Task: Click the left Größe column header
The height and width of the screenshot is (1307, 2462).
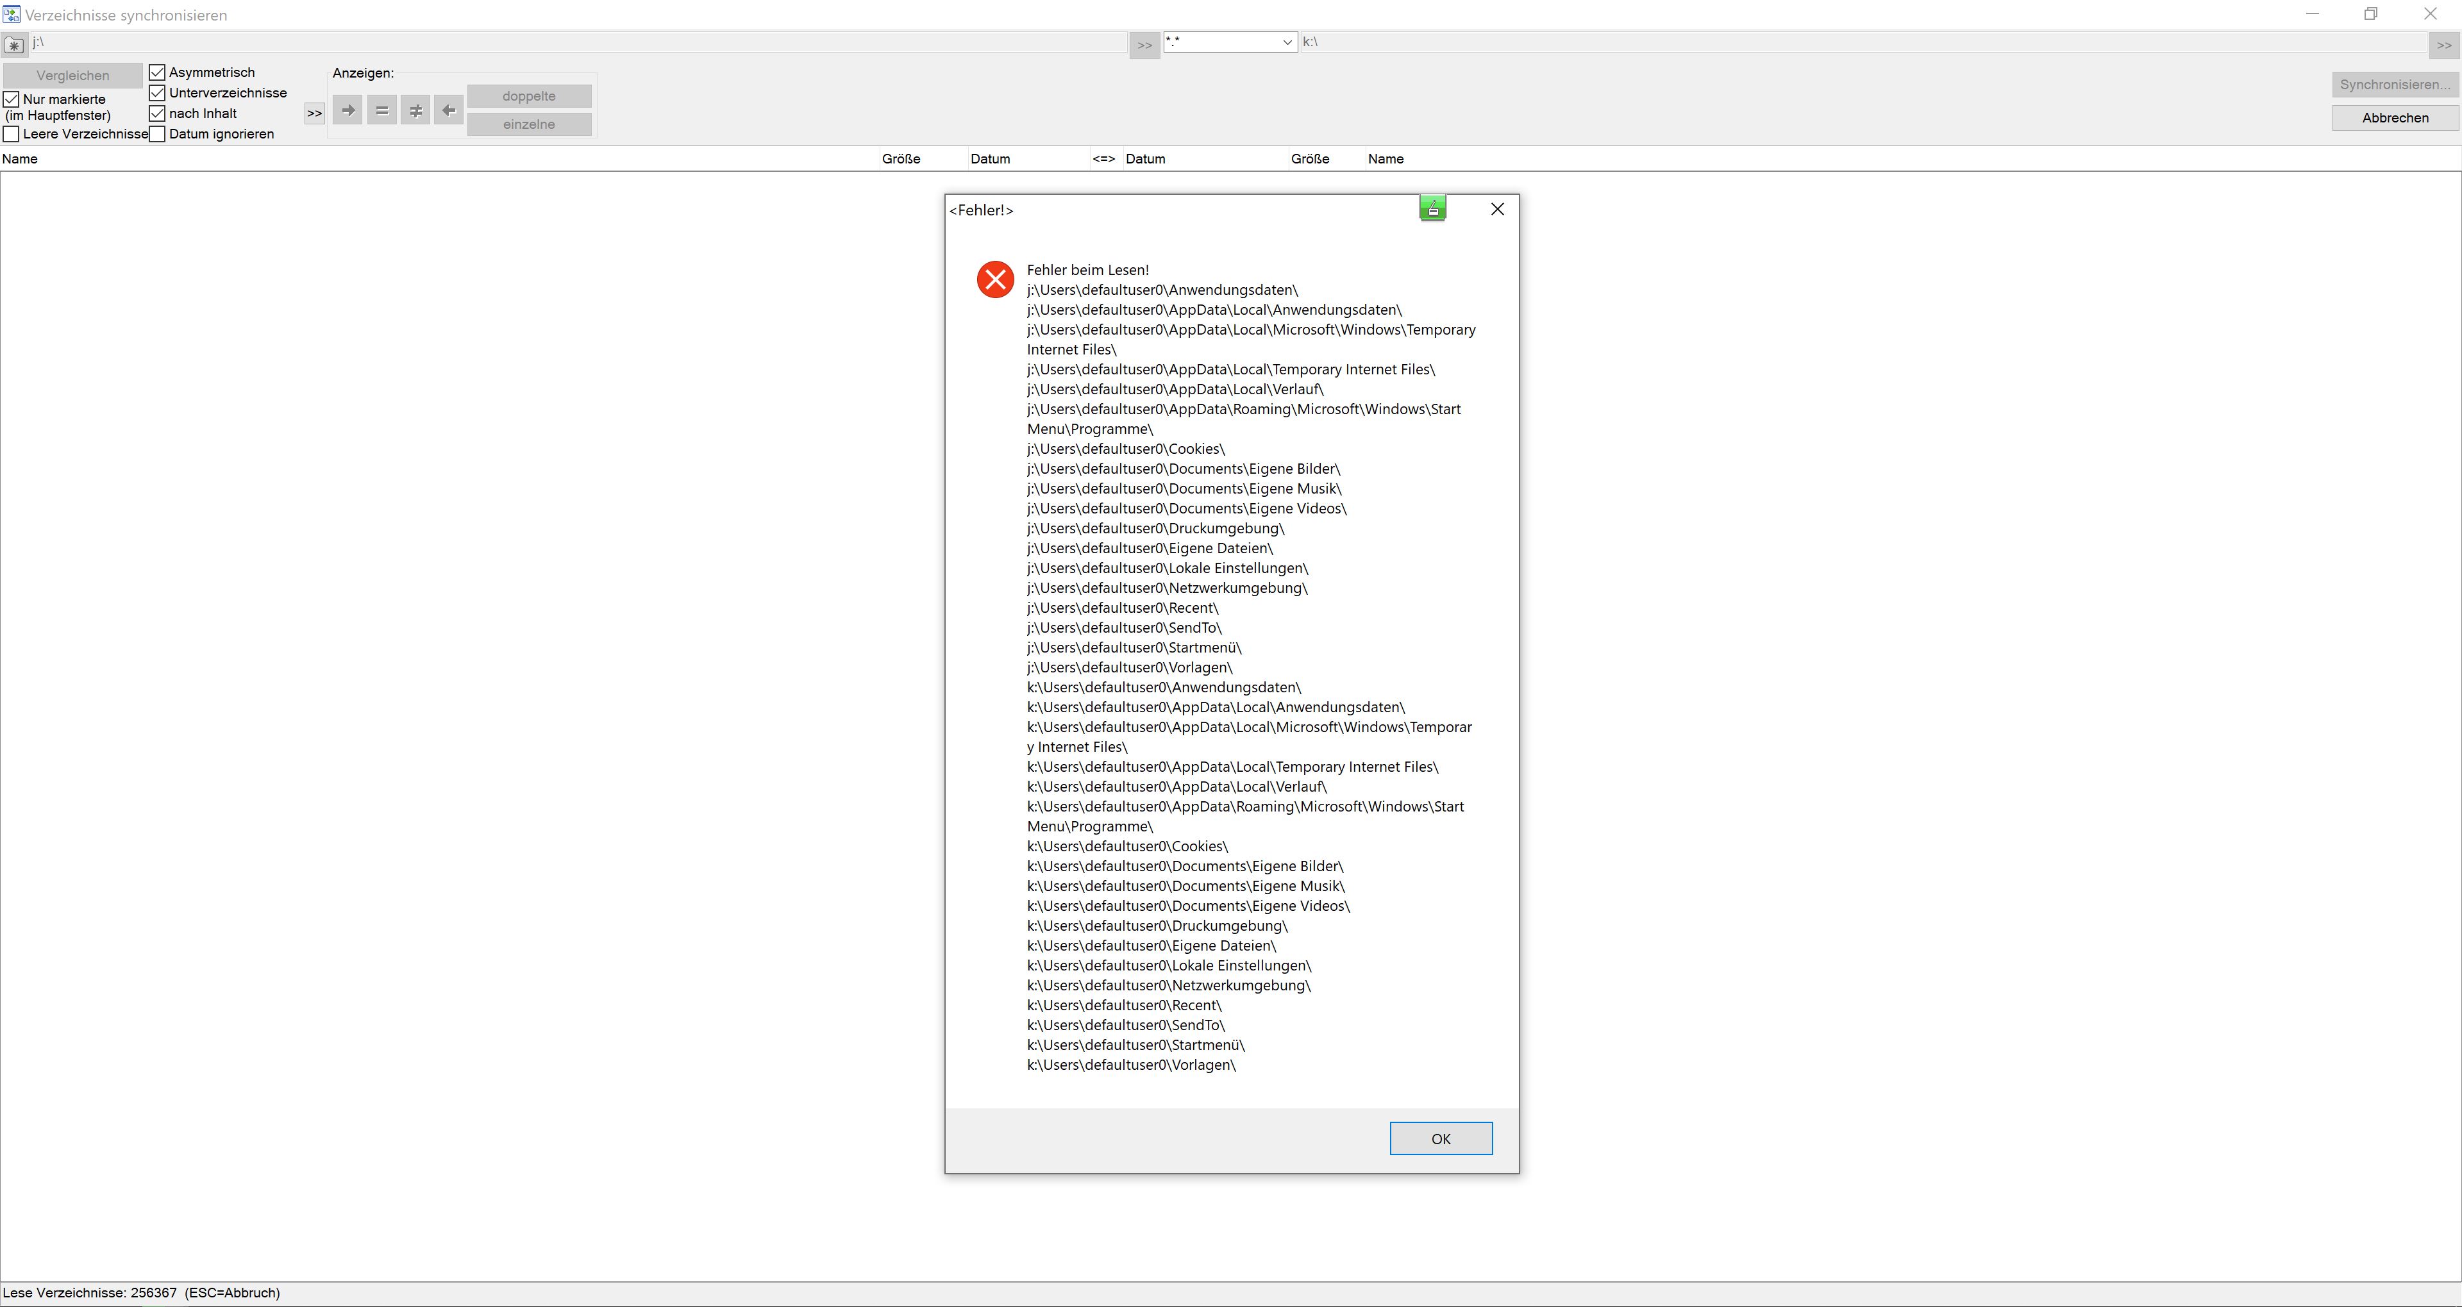Action: click(900, 158)
